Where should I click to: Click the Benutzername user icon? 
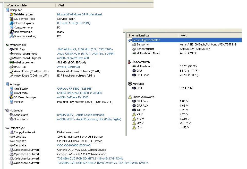(12, 32)
